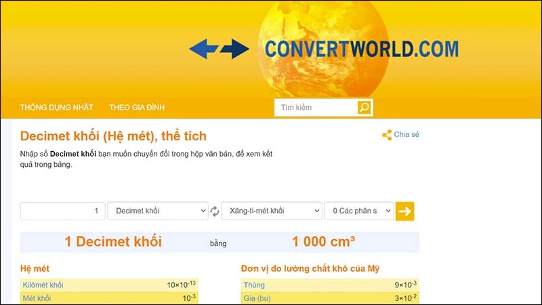The image size is (542, 305).
Task: Select the Thùng unit link
Action: (255, 285)
